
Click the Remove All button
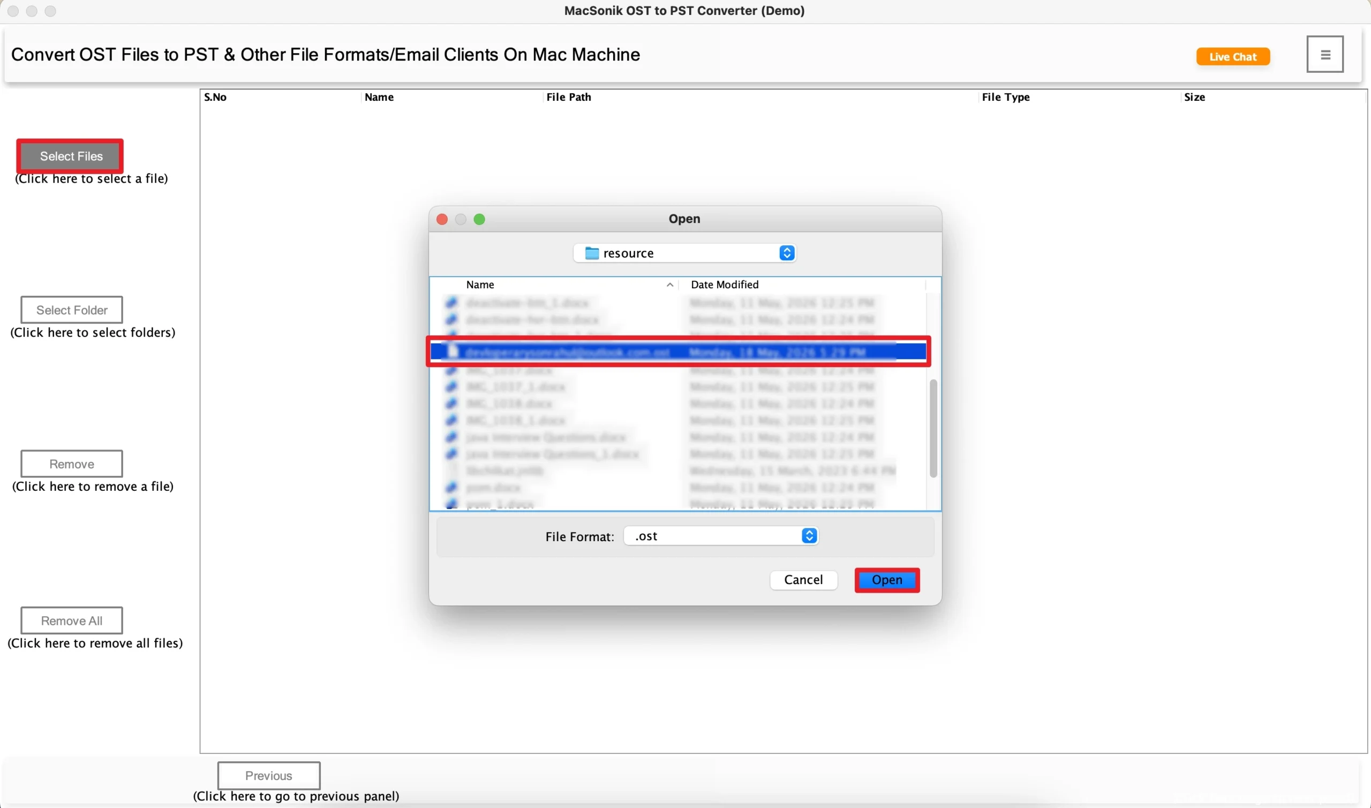tap(72, 620)
